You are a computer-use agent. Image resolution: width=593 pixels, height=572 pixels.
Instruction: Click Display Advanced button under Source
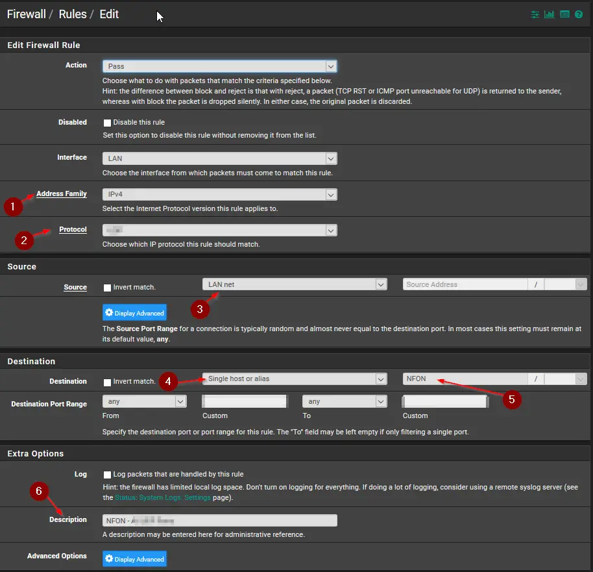point(135,313)
